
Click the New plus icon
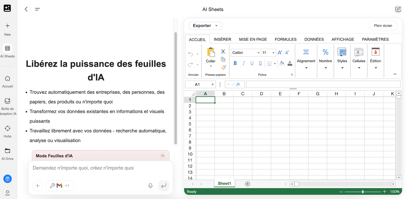8,26
